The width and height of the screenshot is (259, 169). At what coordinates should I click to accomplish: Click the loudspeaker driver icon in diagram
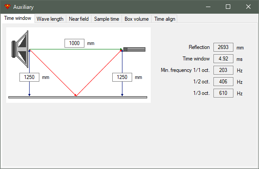(20, 49)
